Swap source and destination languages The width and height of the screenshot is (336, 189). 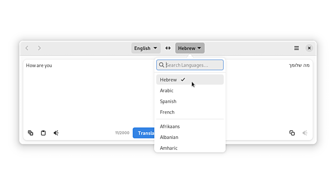[168, 48]
